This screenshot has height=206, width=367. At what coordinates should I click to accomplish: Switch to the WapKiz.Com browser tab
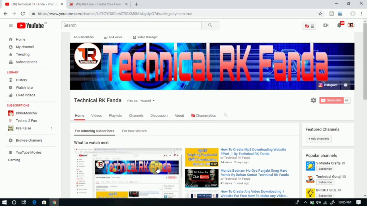pos(96,4)
